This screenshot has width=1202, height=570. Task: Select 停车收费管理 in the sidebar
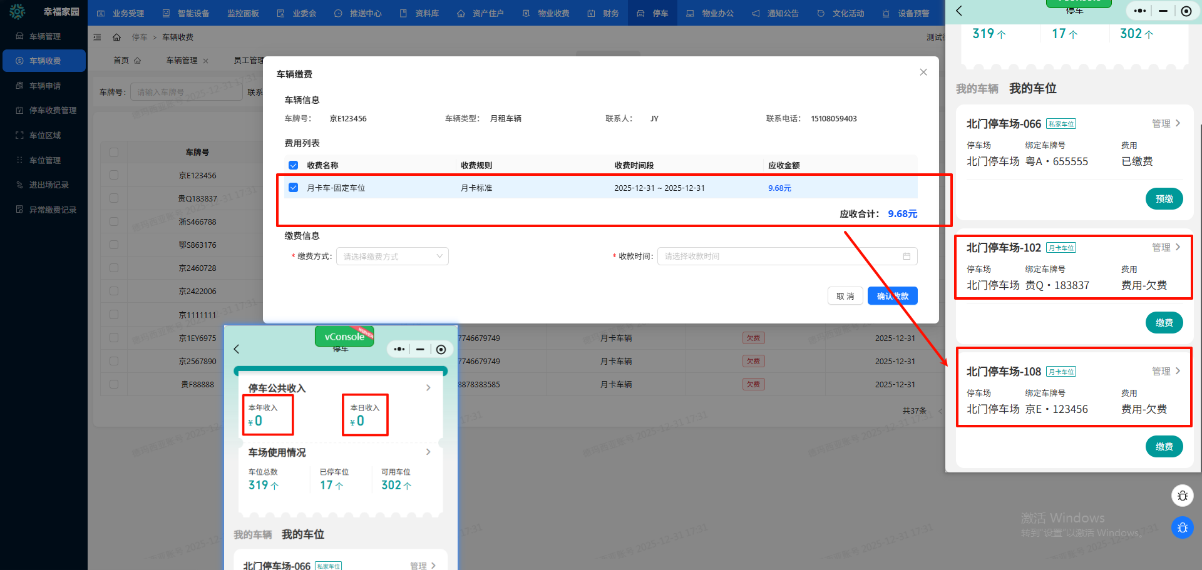click(x=53, y=111)
